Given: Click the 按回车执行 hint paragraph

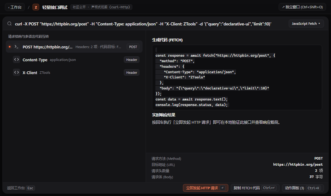Looking at the screenshot, I should click(x=216, y=123).
